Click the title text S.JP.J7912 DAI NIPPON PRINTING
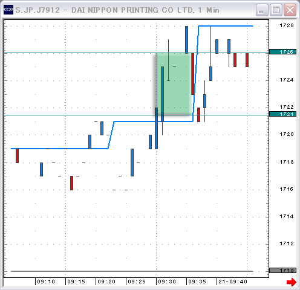Viewport: 300px width, 290px height. pos(117,10)
